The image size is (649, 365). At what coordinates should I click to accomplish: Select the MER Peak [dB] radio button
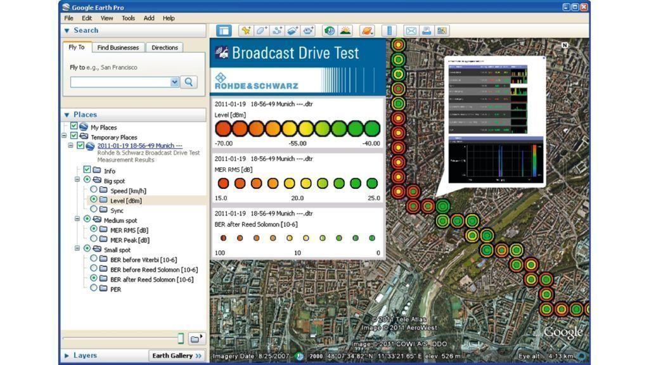pos(94,240)
